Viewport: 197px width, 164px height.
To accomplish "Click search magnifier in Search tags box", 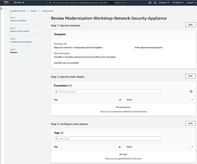I will [x=57, y=139].
